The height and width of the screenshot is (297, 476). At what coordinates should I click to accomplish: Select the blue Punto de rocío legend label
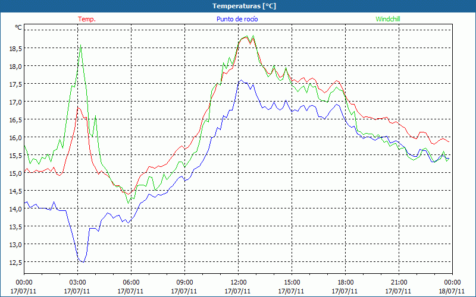tap(237, 19)
